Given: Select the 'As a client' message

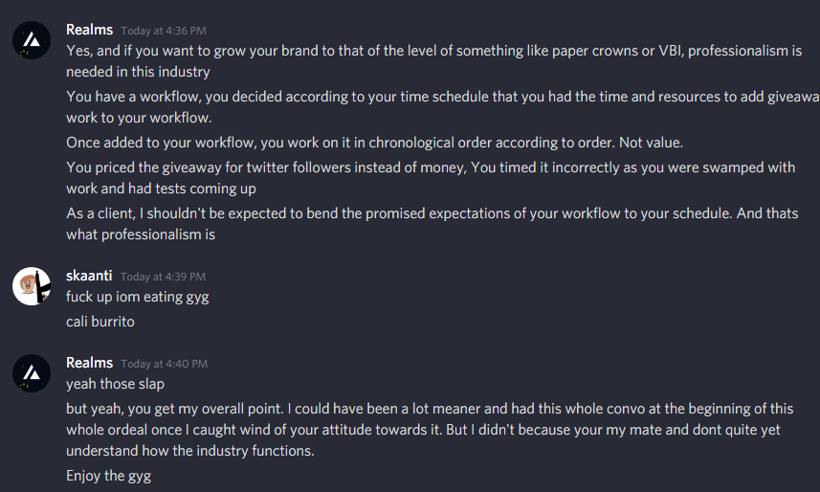Looking at the screenshot, I should coord(383,223).
